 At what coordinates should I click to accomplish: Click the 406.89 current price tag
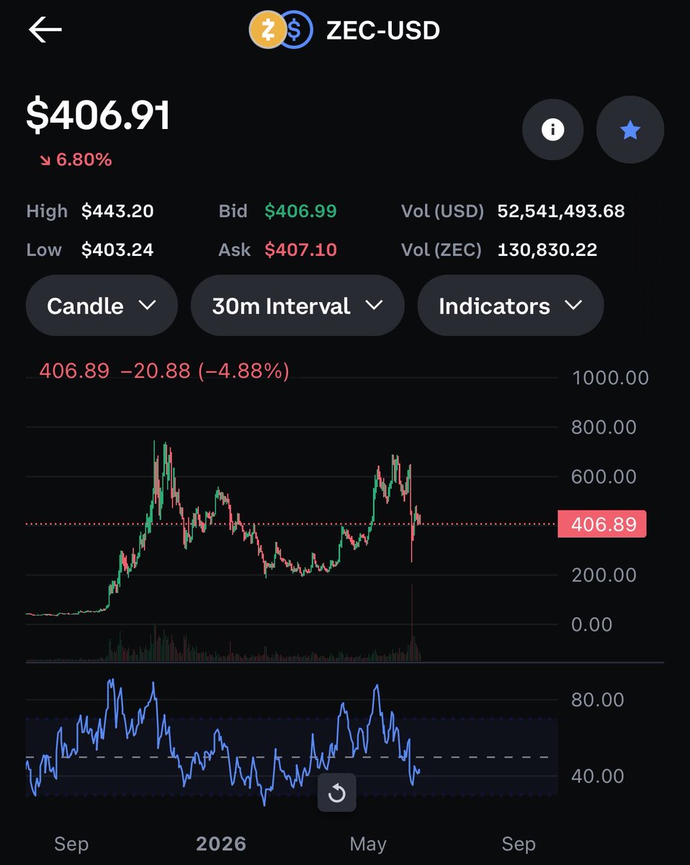coord(602,524)
